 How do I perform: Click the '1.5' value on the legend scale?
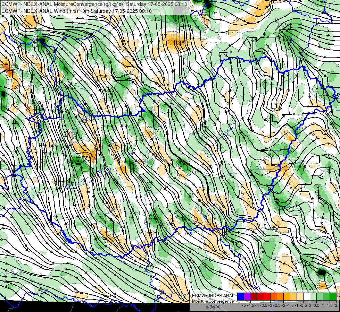point(330,305)
